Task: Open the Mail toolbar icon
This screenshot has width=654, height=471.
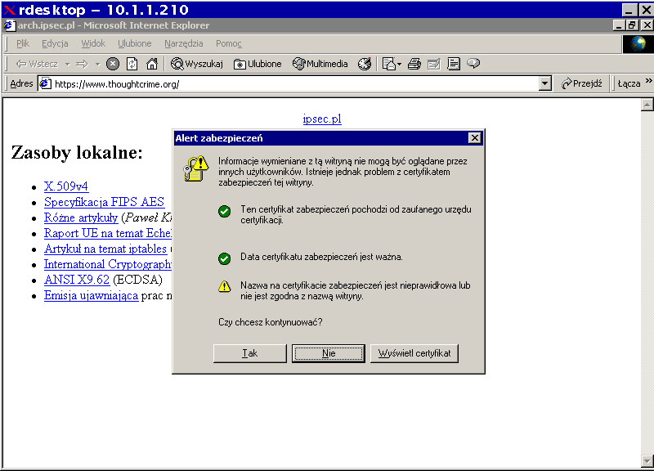Action: (x=389, y=64)
